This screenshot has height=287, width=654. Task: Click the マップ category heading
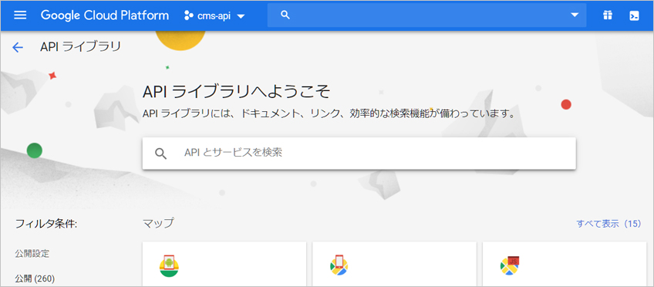tap(158, 224)
